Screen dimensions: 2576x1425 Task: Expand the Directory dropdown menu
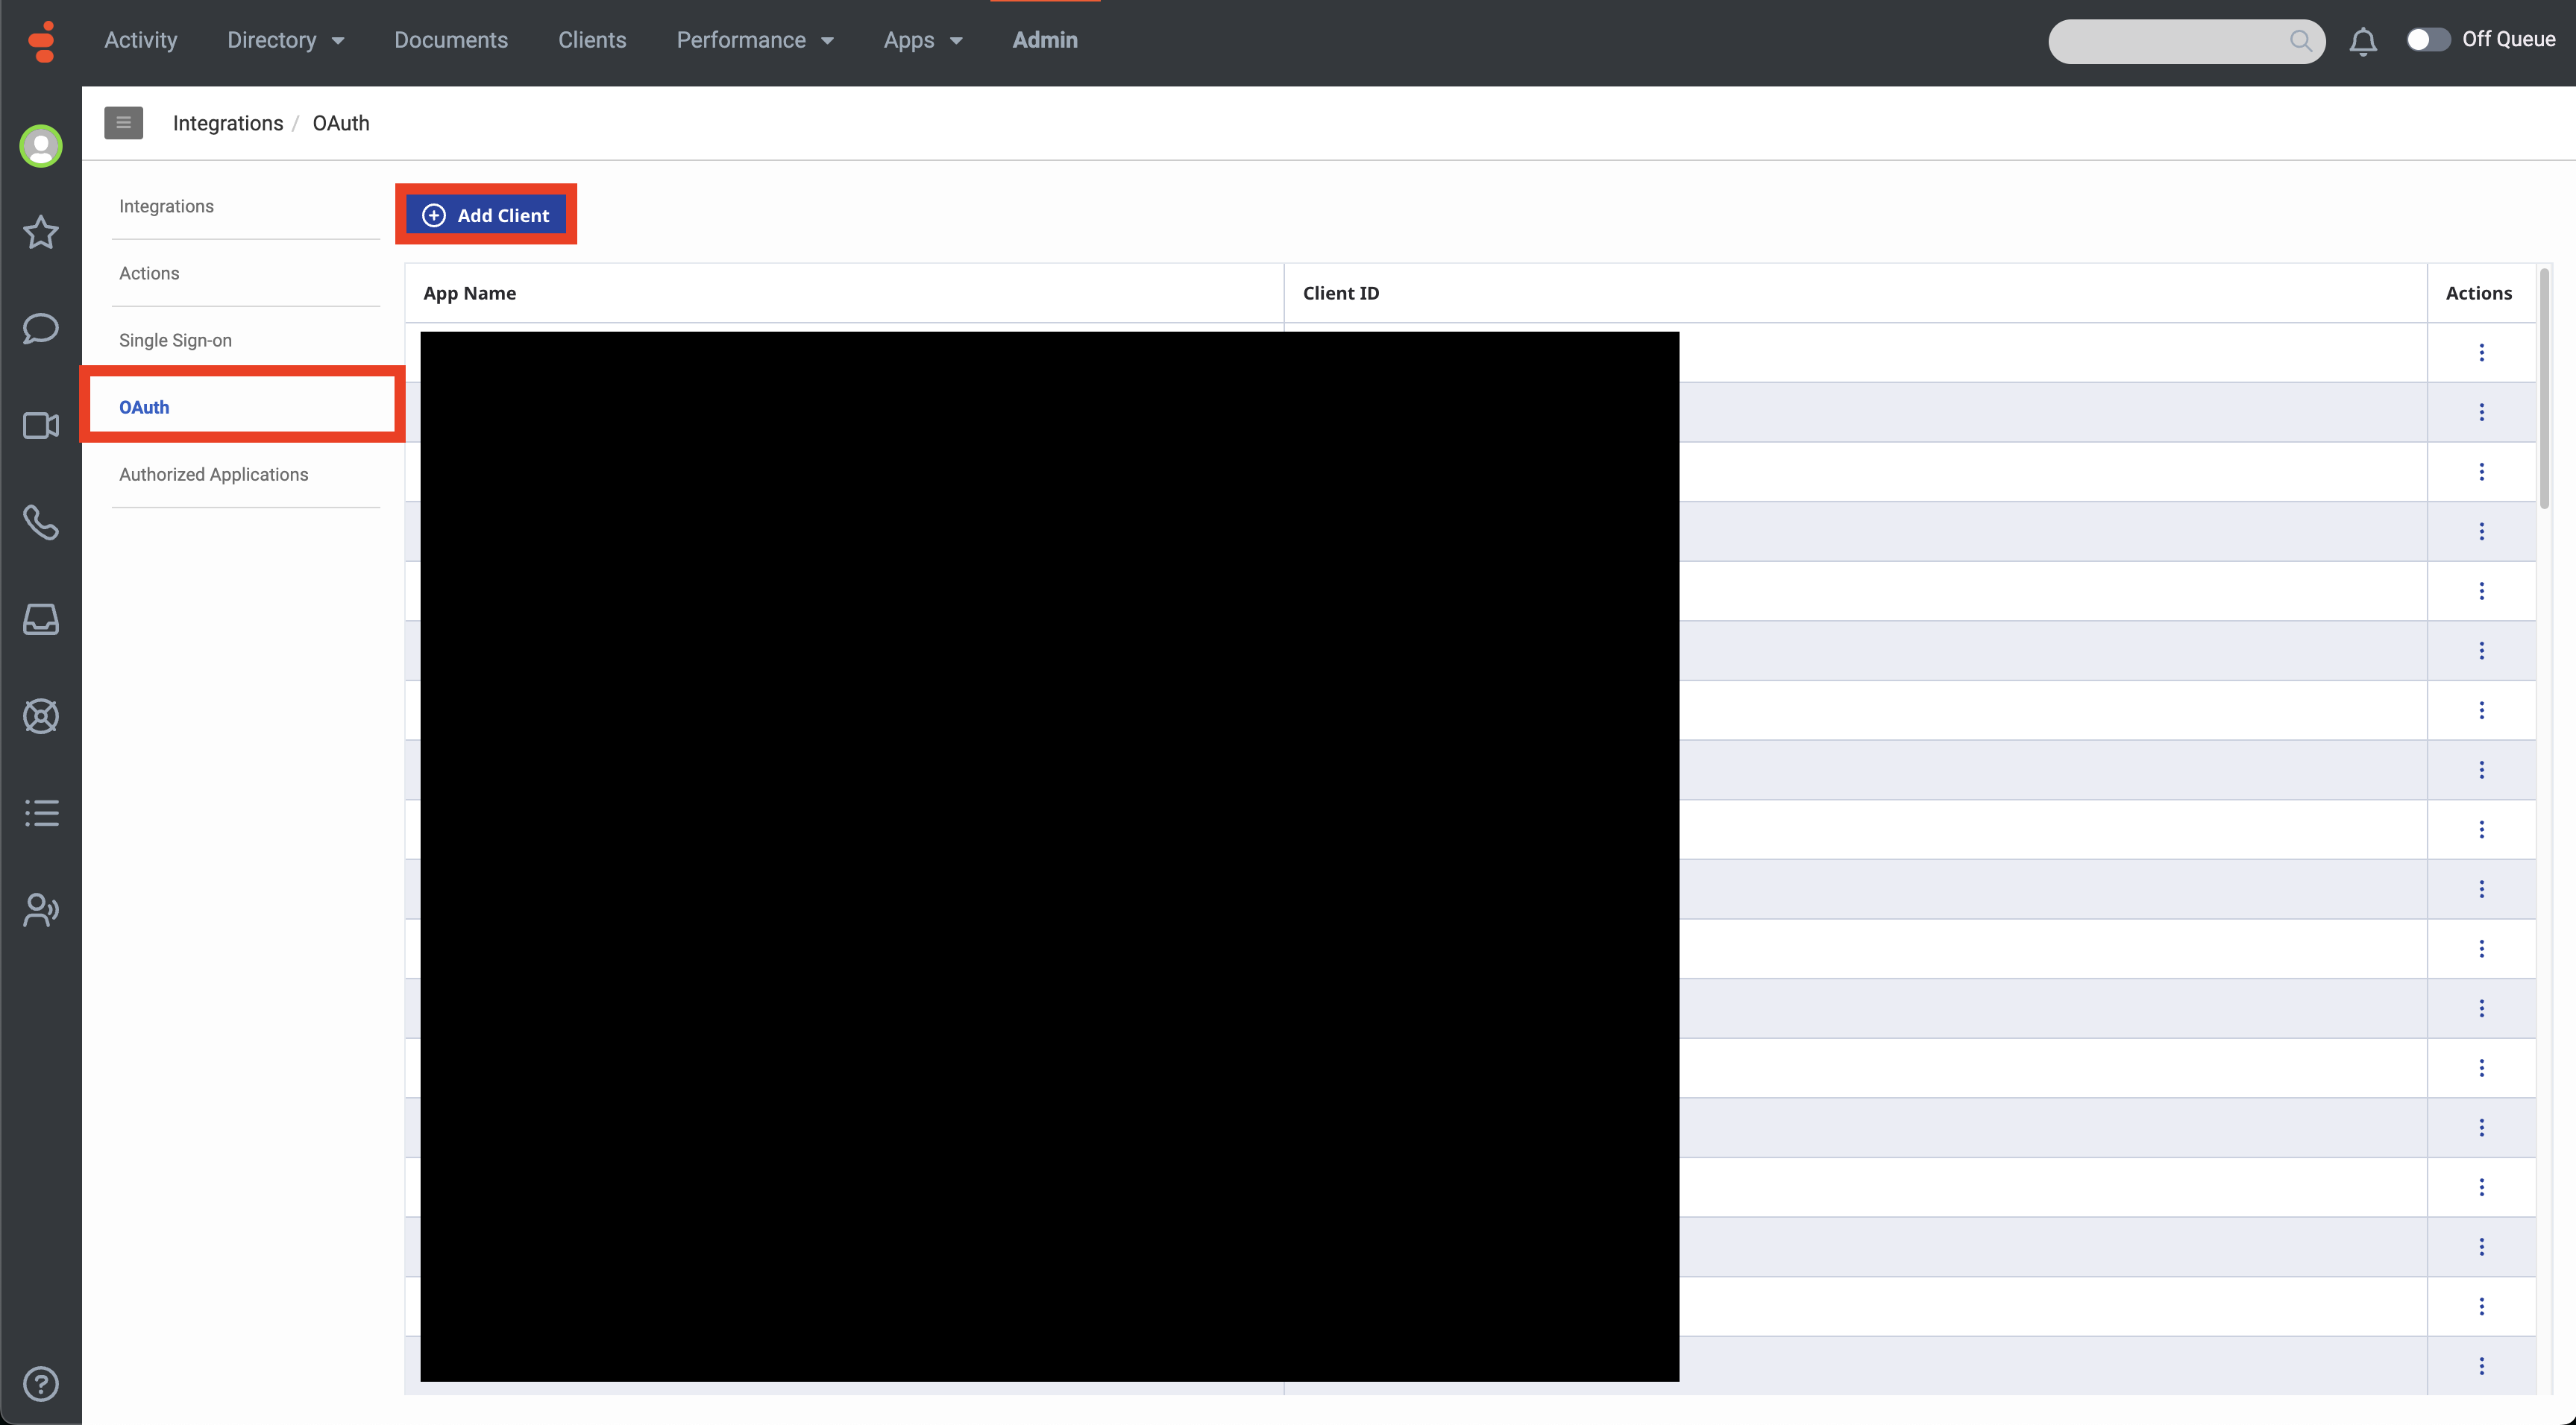pos(285,40)
